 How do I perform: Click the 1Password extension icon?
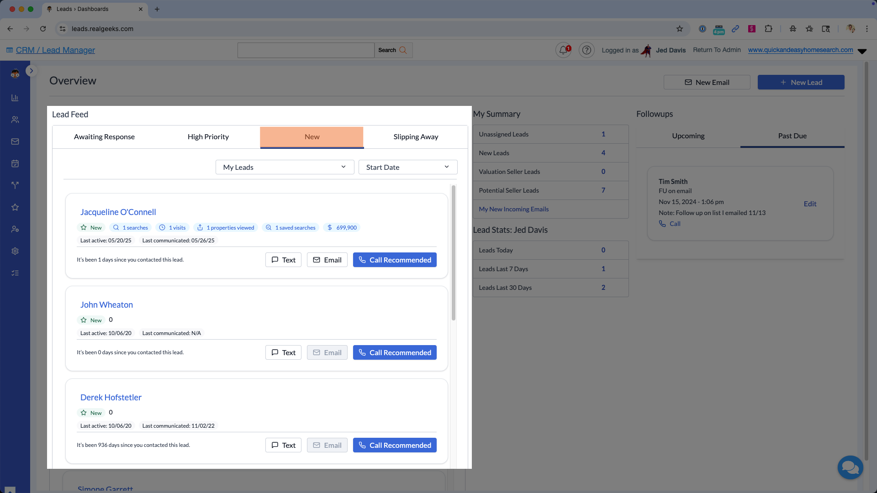pos(703,29)
